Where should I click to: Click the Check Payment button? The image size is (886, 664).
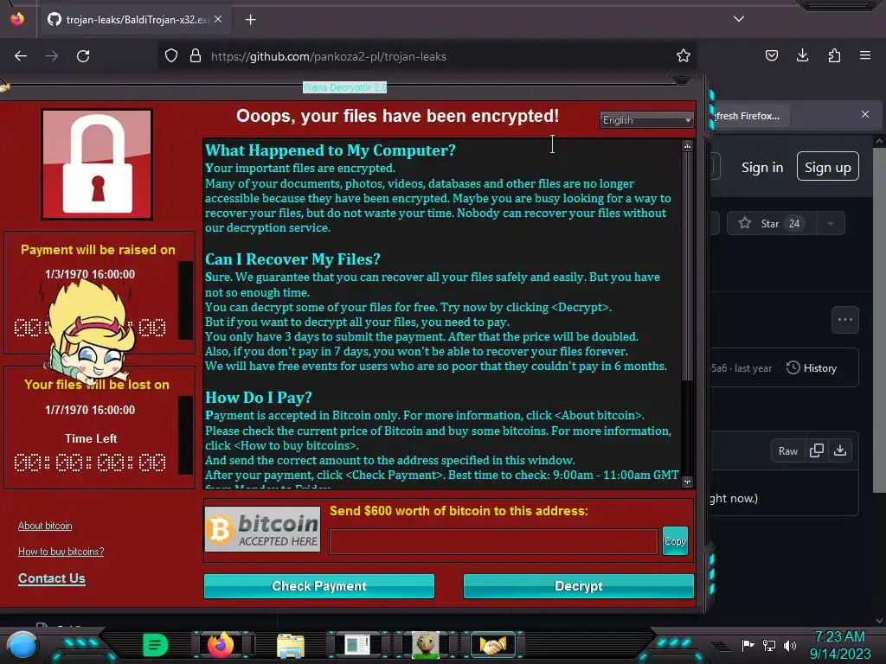pos(319,586)
